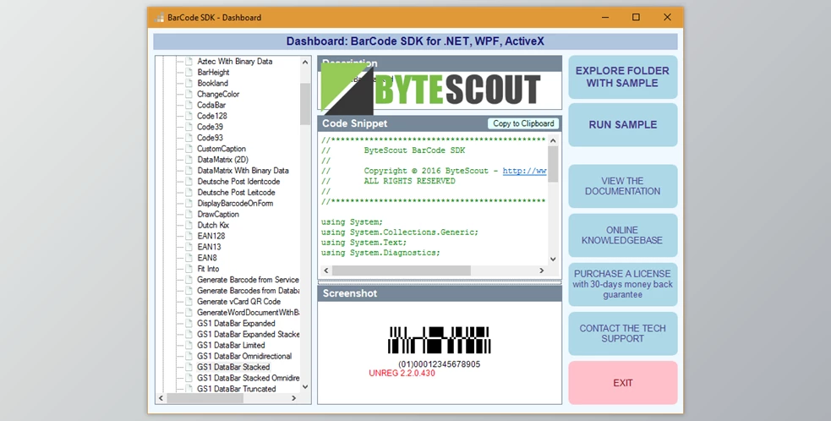Open View The Documentation
Image resolution: width=831 pixels, height=421 pixels.
(623, 186)
